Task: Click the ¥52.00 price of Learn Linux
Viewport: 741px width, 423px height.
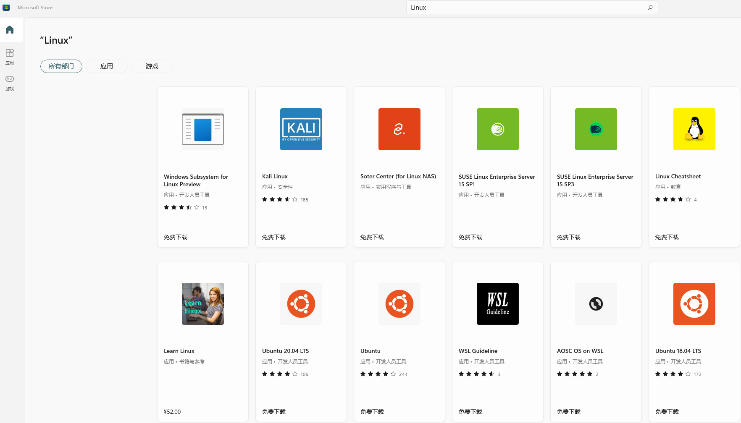Action: point(172,412)
